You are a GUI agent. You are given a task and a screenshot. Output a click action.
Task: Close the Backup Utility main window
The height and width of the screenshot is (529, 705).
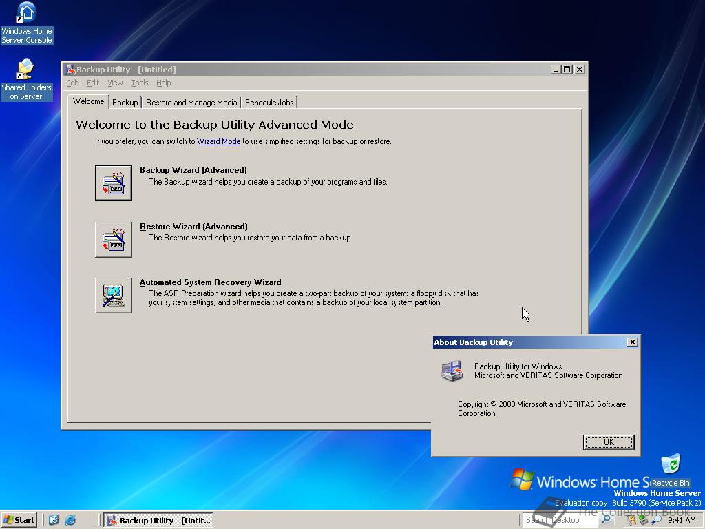pyautogui.click(x=580, y=70)
